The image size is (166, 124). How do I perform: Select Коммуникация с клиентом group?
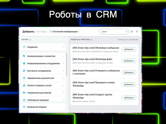[x=43, y=56]
